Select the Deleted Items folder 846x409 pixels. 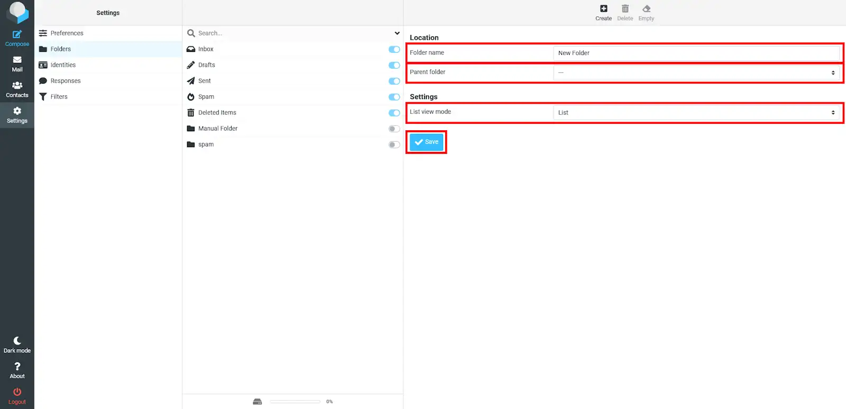217,113
